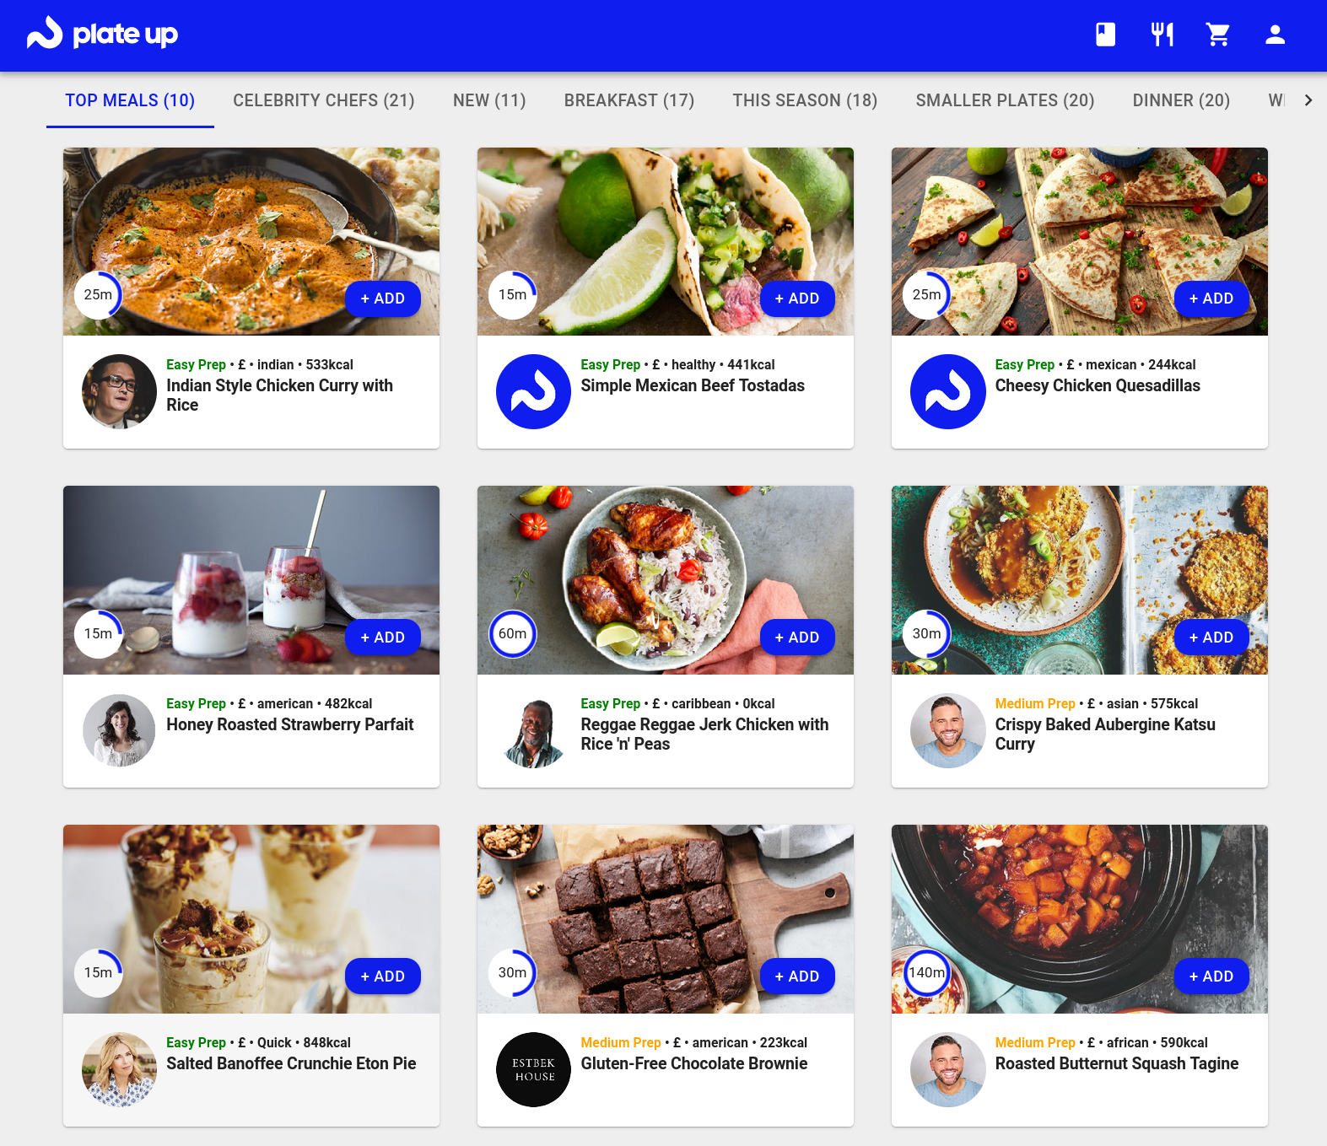Click the Plate Up logo
1327x1146 pixels.
coord(102,35)
